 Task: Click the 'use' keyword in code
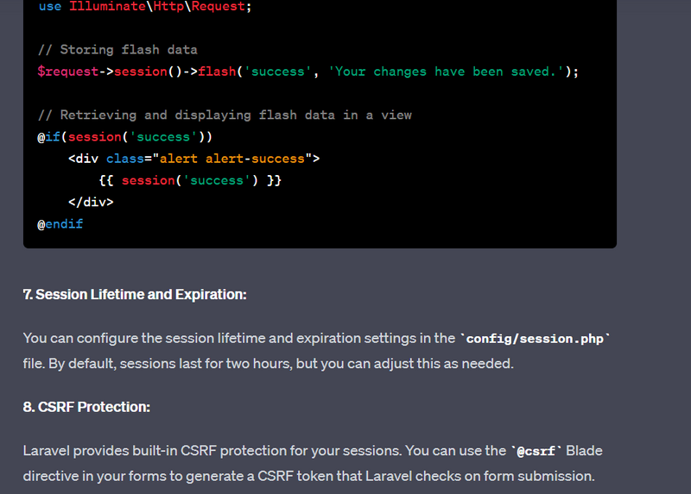coord(50,7)
